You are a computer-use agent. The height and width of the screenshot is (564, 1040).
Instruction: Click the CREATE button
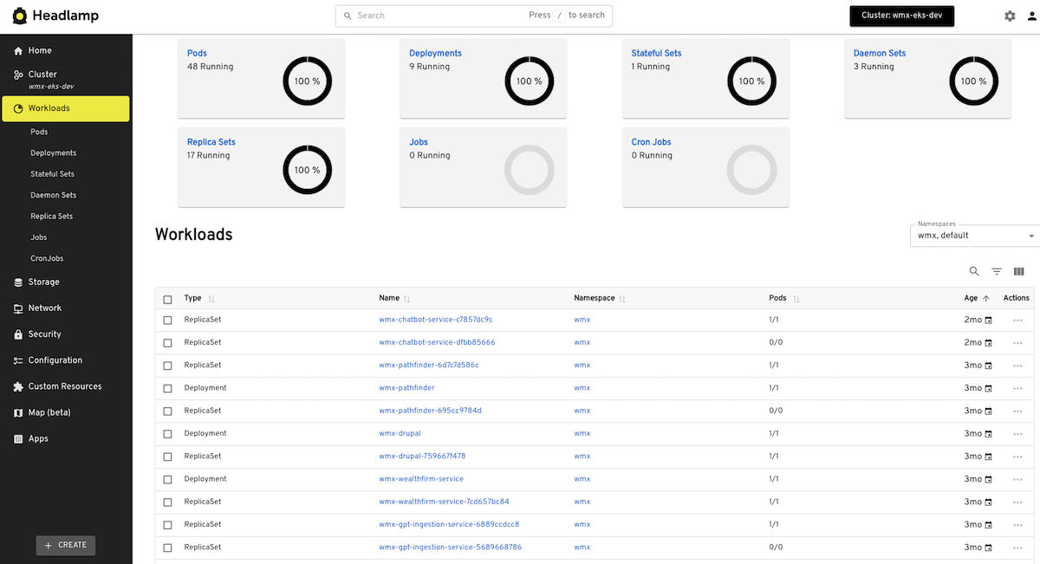66,545
